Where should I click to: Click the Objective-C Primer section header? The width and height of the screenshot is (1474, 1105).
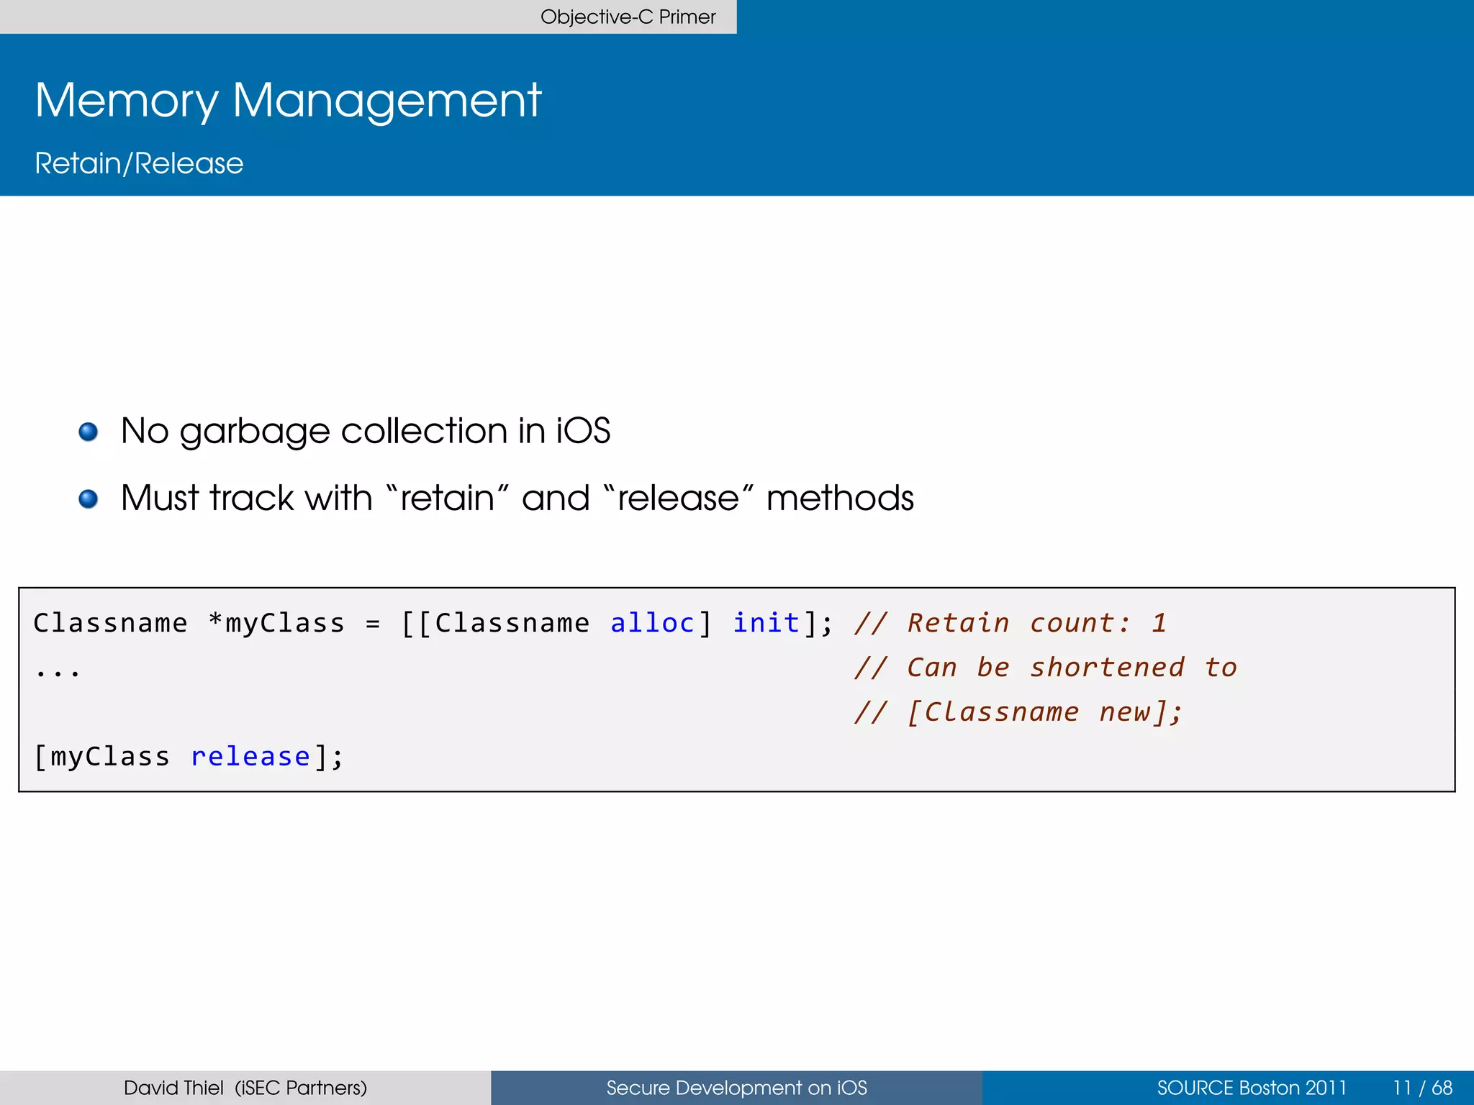coord(628,17)
